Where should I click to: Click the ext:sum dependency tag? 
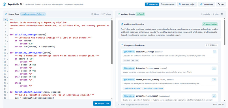click(135, 60)
